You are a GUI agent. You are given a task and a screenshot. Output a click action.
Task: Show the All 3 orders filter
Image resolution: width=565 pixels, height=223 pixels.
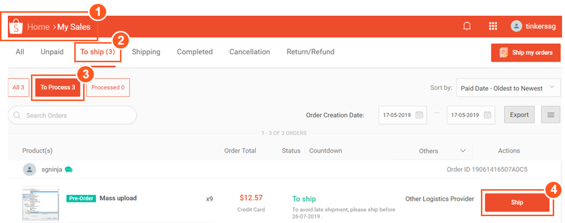point(18,88)
